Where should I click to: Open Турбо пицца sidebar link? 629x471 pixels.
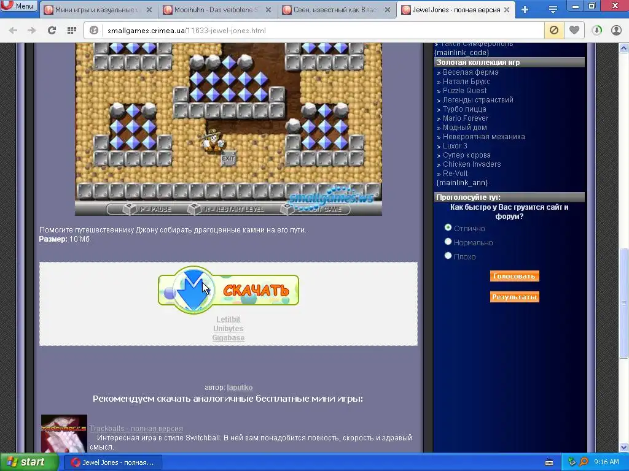click(464, 109)
